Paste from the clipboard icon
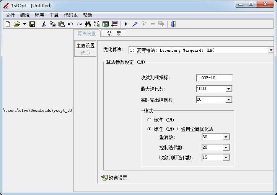The width and height of the screenshot is (277, 195). [61, 24]
